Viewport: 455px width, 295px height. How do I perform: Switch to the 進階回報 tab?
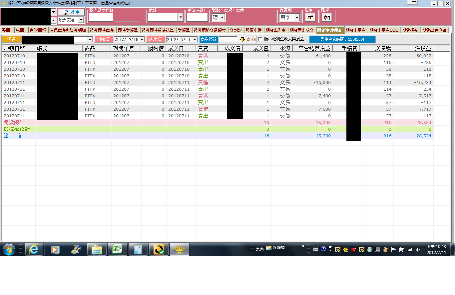[38, 30]
